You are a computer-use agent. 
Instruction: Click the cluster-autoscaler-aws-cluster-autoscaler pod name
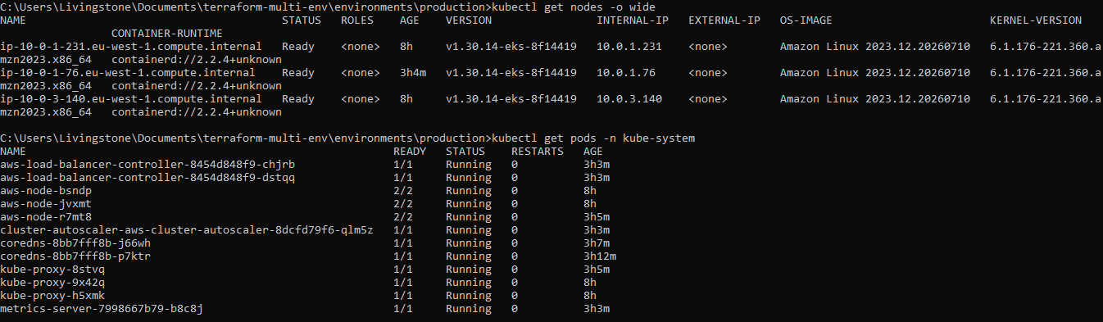click(x=187, y=230)
